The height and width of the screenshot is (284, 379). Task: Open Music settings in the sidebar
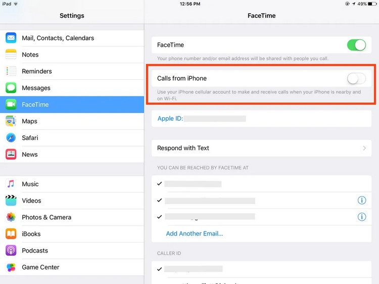(72, 184)
